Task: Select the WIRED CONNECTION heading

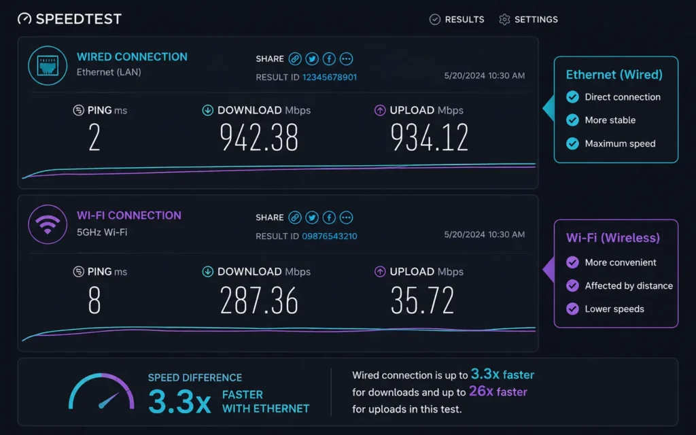Action: point(133,57)
